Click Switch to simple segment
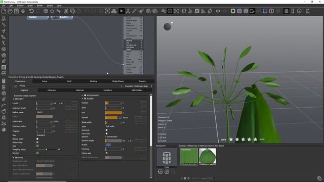This screenshot has width=324, height=182. point(25,96)
